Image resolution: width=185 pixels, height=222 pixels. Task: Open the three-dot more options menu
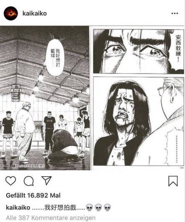[175, 13]
